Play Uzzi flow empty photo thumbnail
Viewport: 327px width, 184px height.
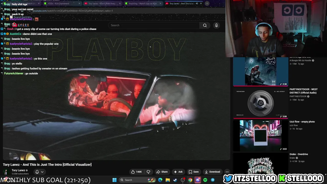coord(261,135)
